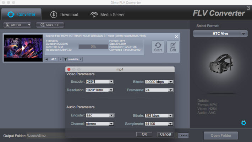Play the video thumbnail preview
252x142 pixels.
[x=23, y=48]
